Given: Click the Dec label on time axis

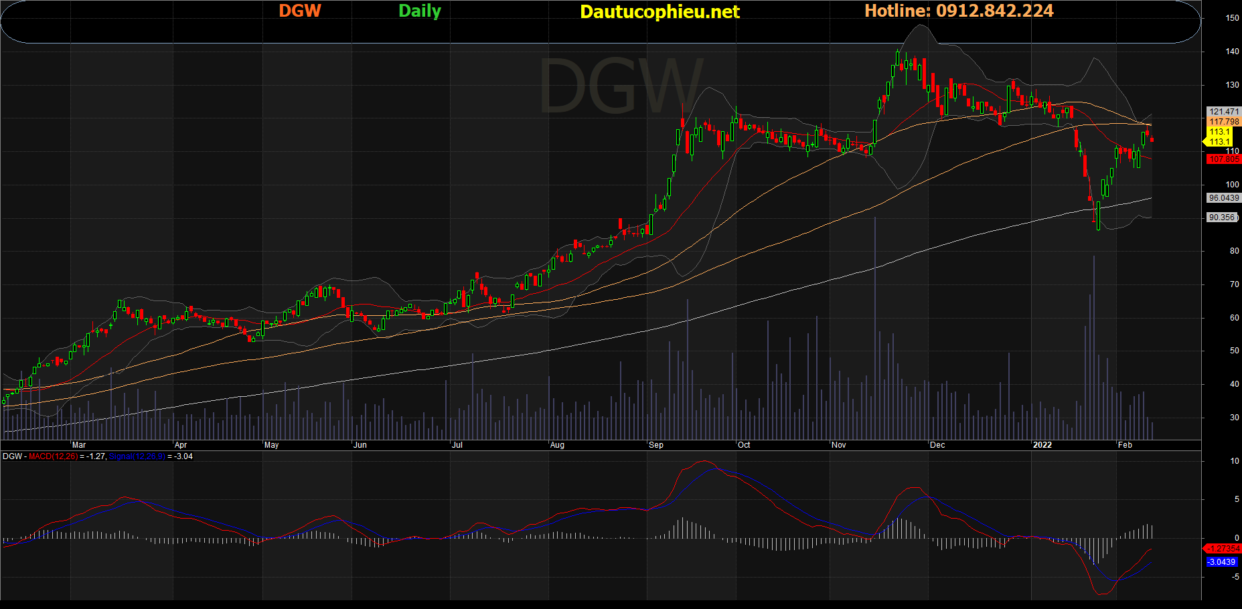Looking at the screenshot, I should tap(937, 445).
